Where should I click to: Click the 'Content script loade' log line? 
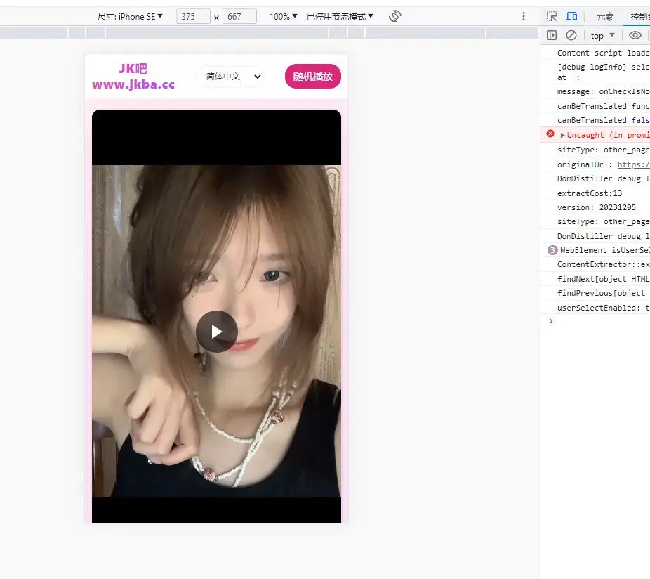tap(603, 53)
